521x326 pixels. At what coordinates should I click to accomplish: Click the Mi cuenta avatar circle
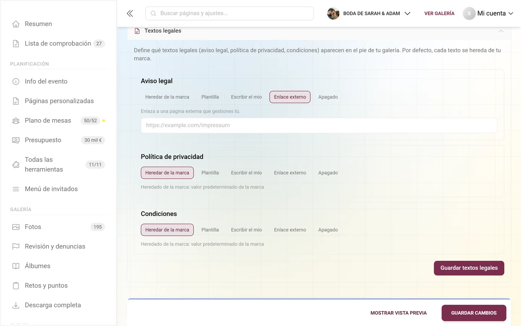(469, 13)
